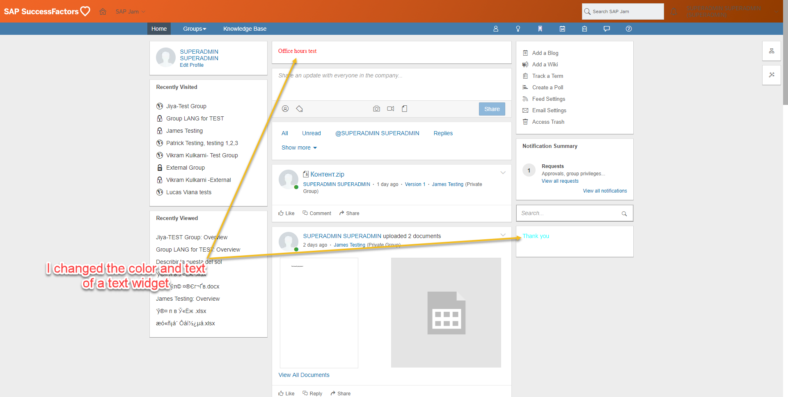This screenshot has width=788, height=397.
Task: Open options chevron on Контент.zip post
Action: (503, 173)
